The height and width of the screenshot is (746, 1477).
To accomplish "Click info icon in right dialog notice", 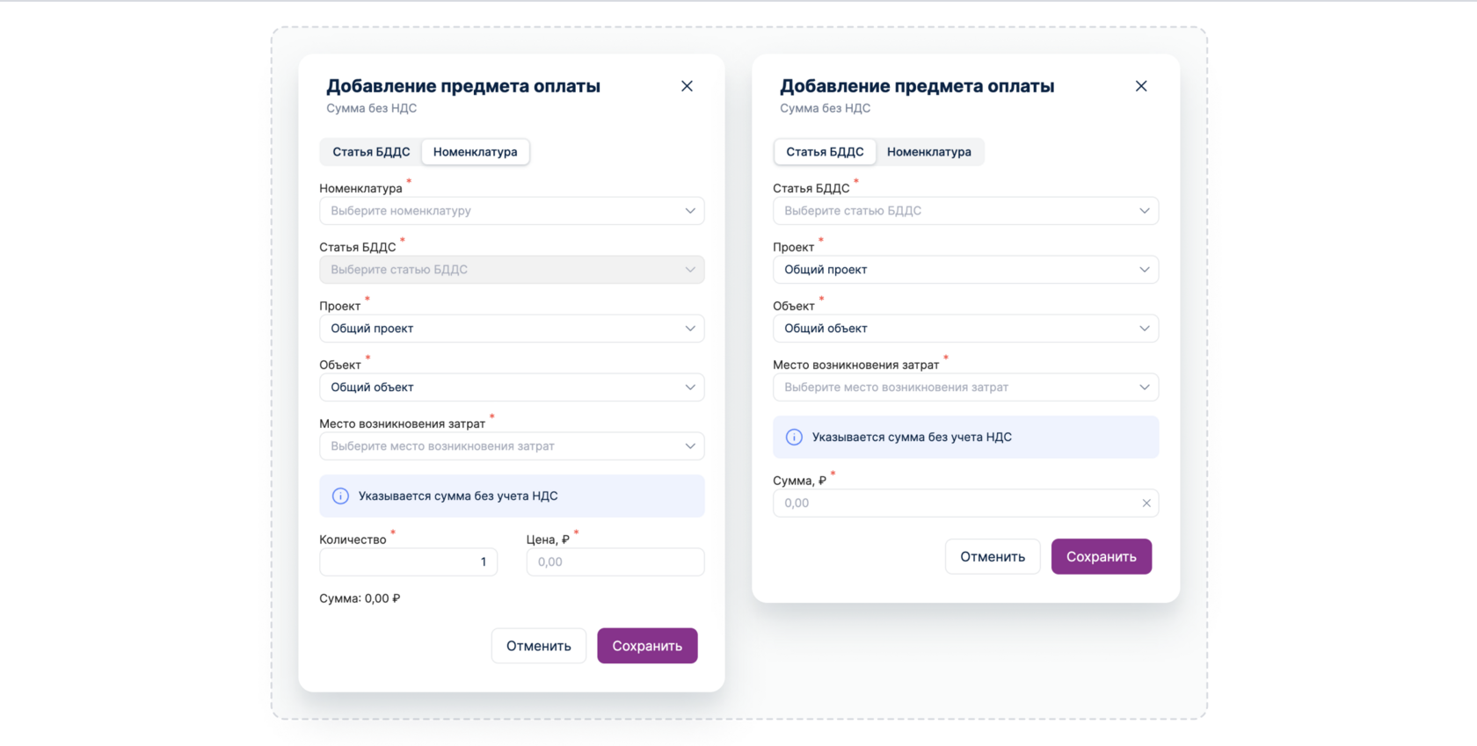I will pyautogui.click(x=794, y=438).
